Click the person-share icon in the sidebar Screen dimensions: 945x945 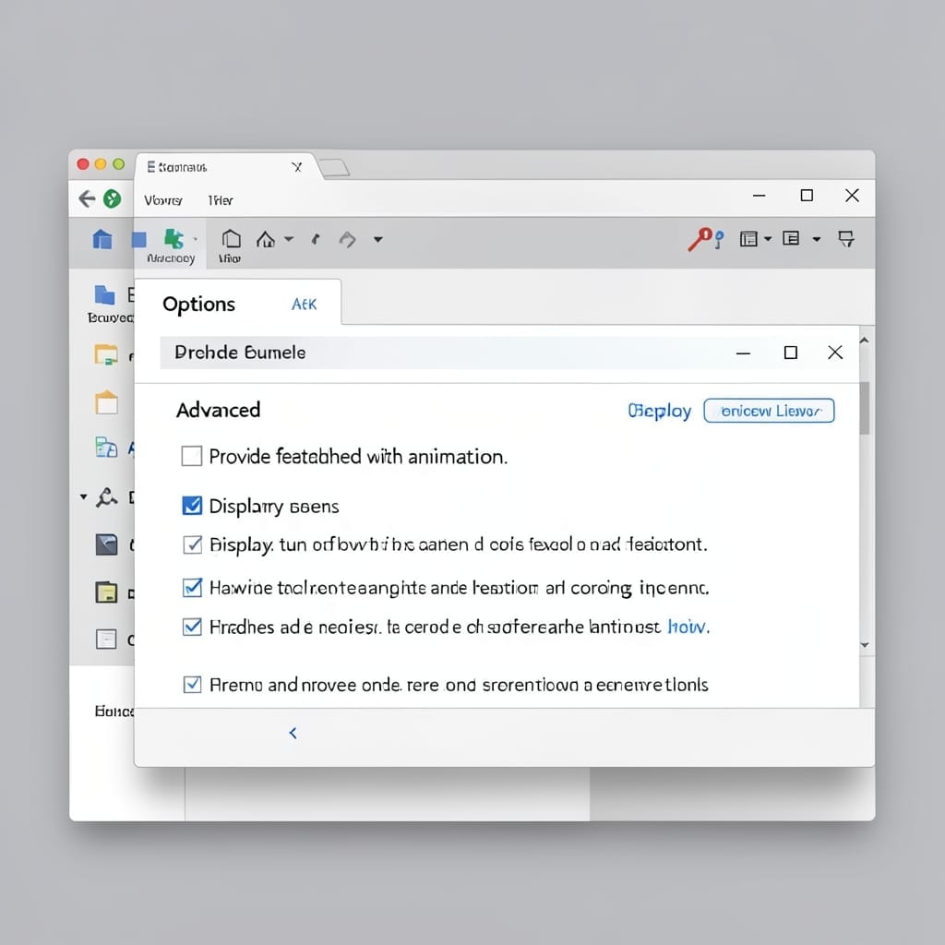coord(107,497)
